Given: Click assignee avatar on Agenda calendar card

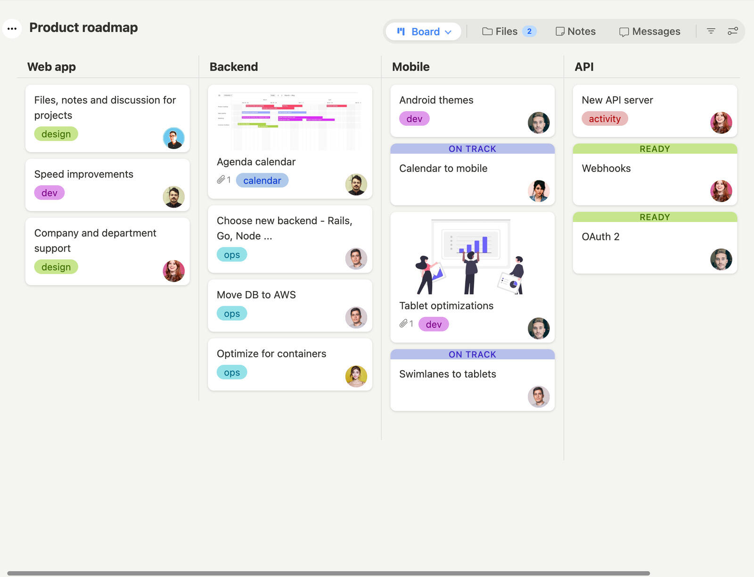Looking at the screenshot, I should pos(356,184).
